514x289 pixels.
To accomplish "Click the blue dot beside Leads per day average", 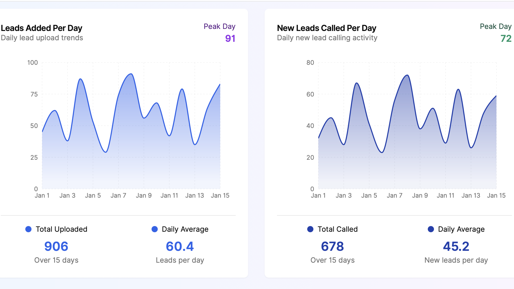I will pos(155,229).
